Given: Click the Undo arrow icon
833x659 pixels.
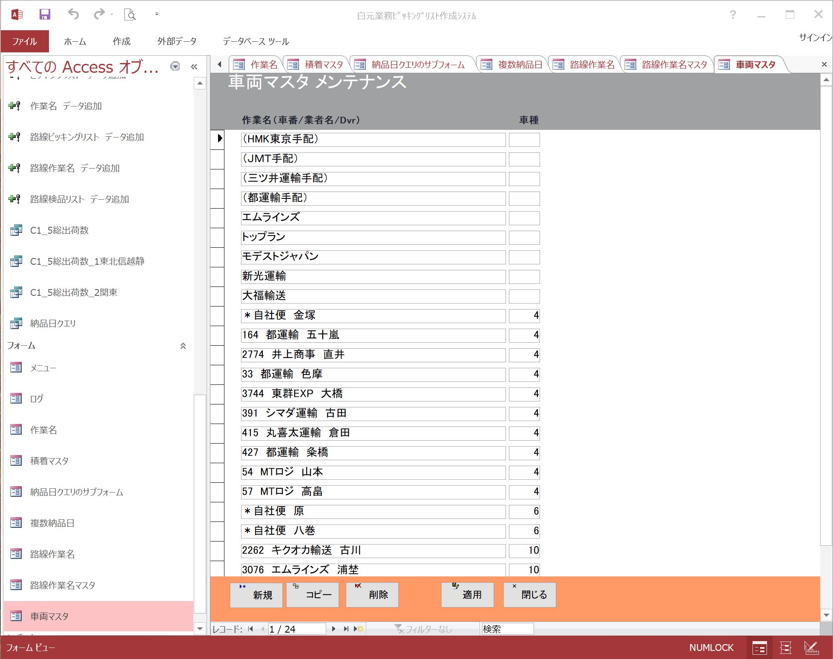Looking at the screenshot, I should (x=73, y=14).
